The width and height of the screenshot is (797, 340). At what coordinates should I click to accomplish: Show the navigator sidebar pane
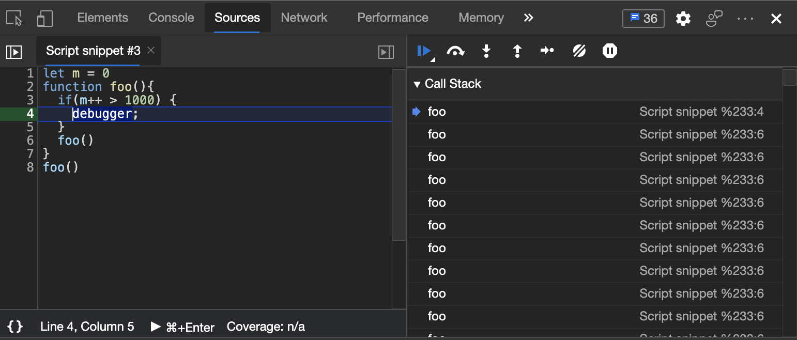pyautogui.click(x=14, y=52)
